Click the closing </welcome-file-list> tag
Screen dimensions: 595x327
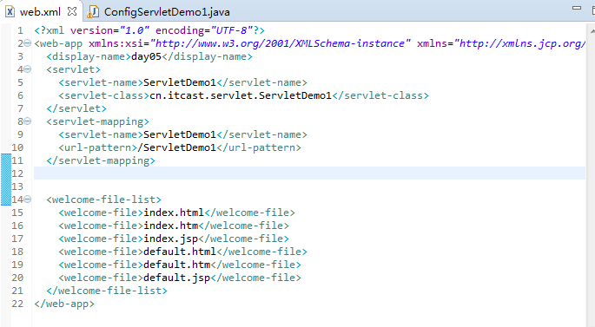(107, 291)
